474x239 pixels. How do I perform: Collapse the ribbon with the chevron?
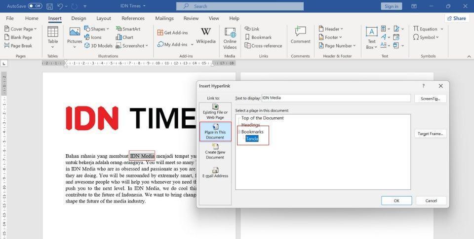[x=469, y=56]
